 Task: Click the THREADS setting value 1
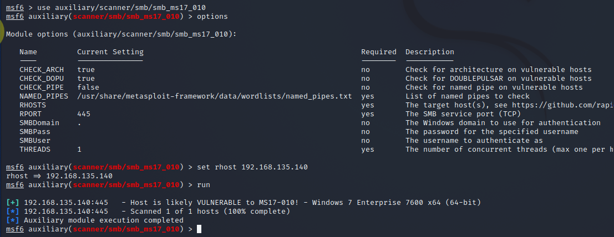click(79, 150)
